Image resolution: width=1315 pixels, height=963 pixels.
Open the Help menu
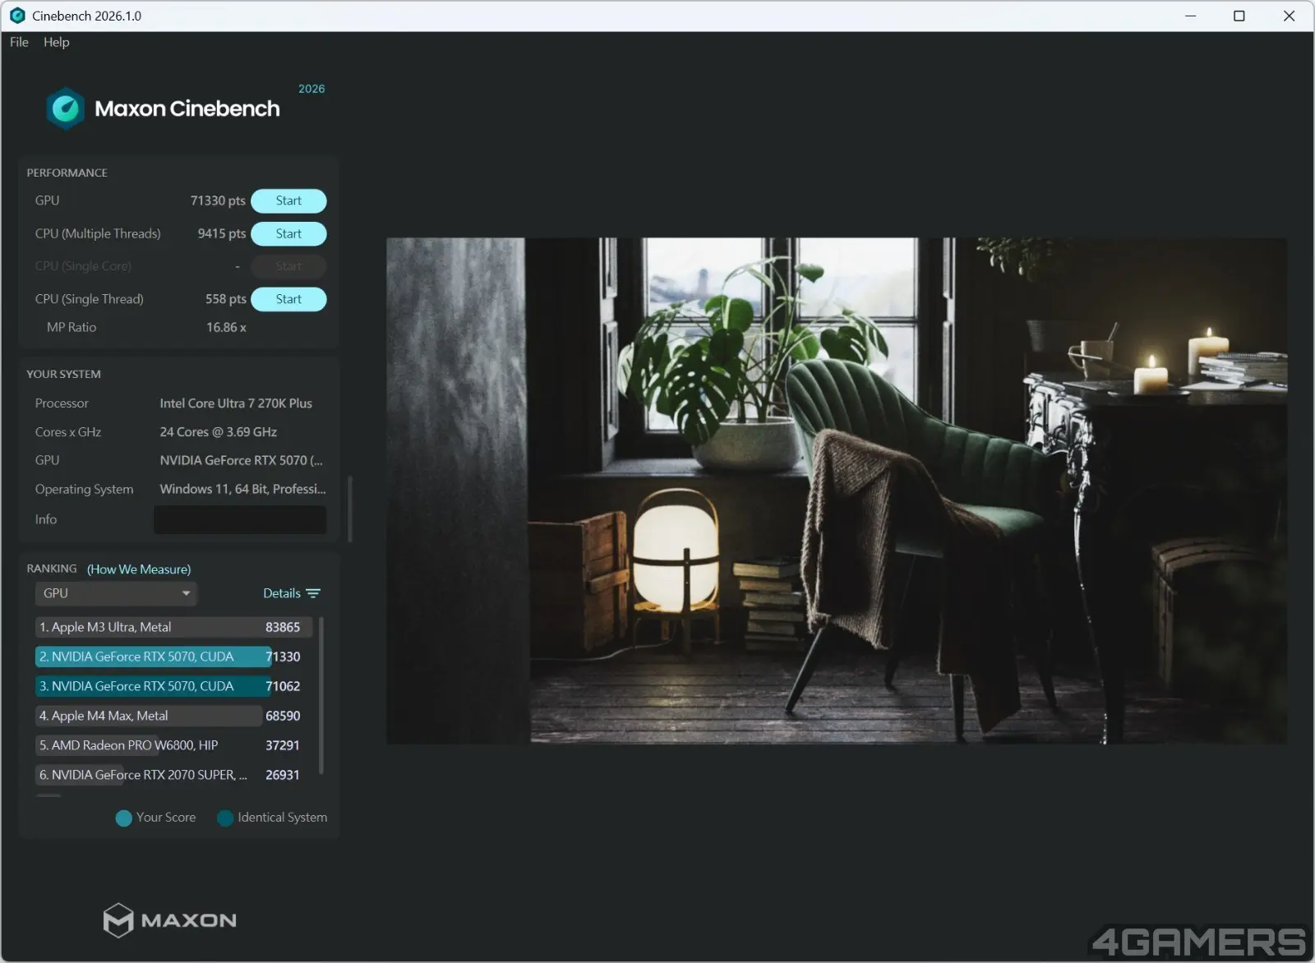tap(56, 42)
